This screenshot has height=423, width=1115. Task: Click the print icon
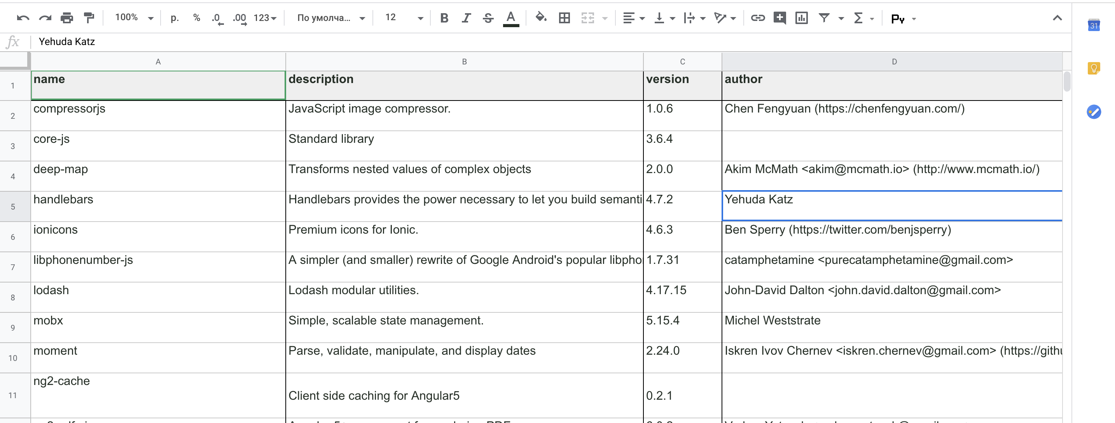pos(66,18)
